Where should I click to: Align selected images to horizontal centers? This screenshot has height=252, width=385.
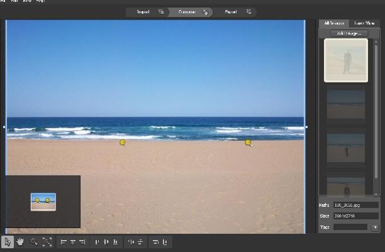click(73, 242)
